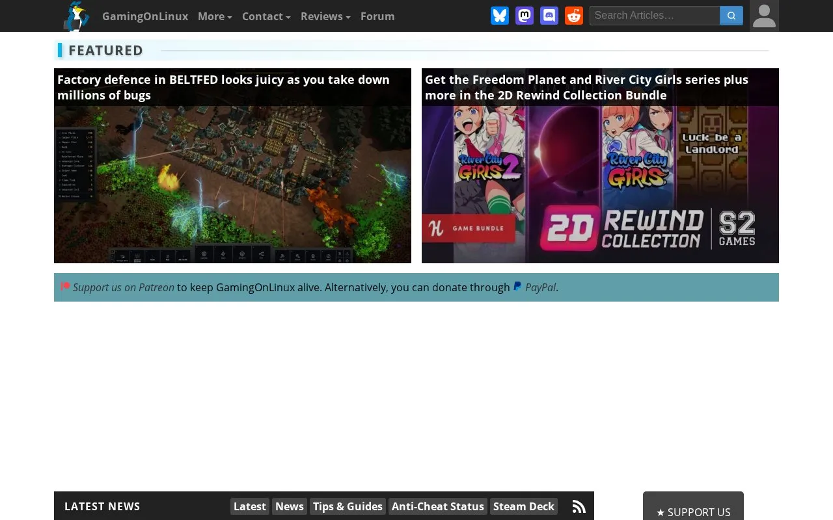Open the 2D Rewind Collection Bundle headline
This screenshot has height=520, width=833.
pos(586,87)
